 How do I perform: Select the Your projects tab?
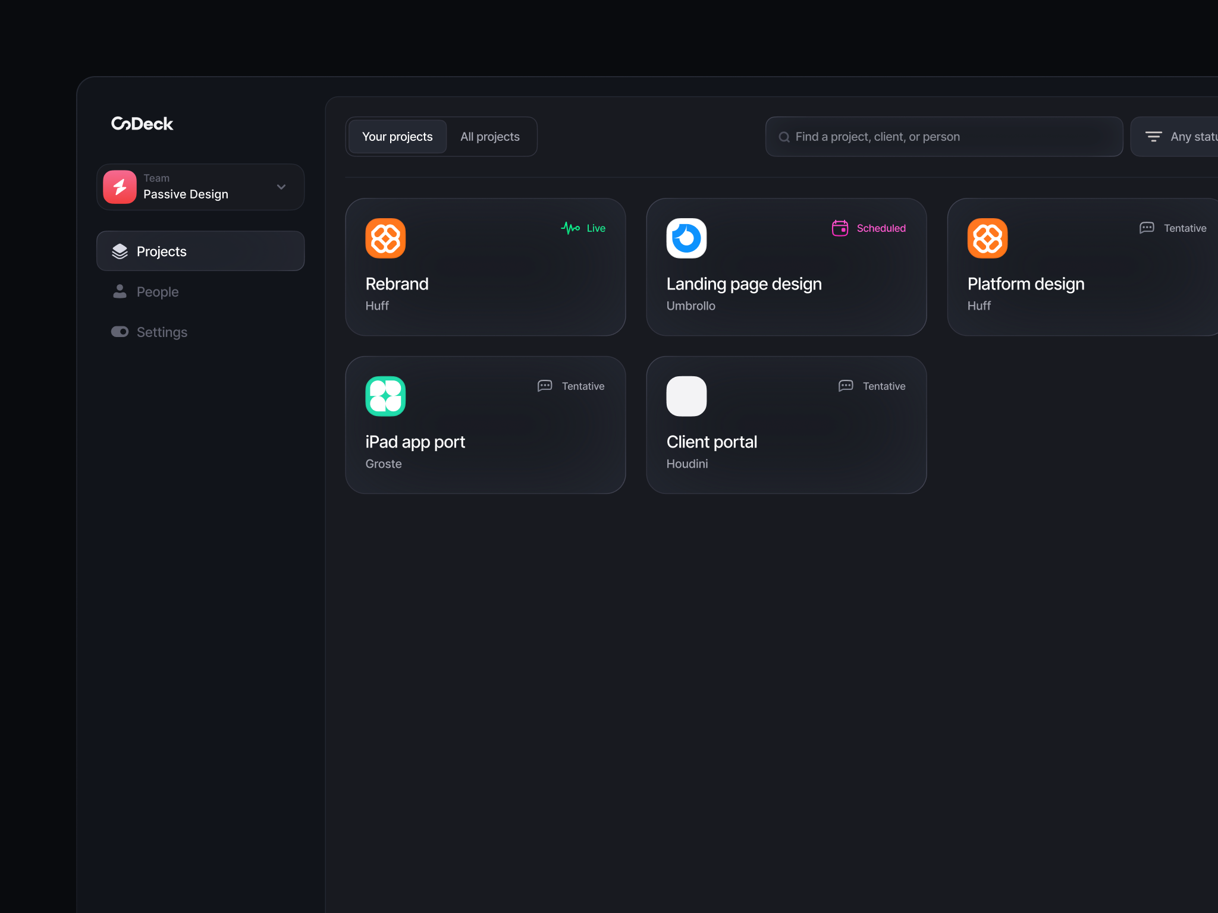click(397, 136)
